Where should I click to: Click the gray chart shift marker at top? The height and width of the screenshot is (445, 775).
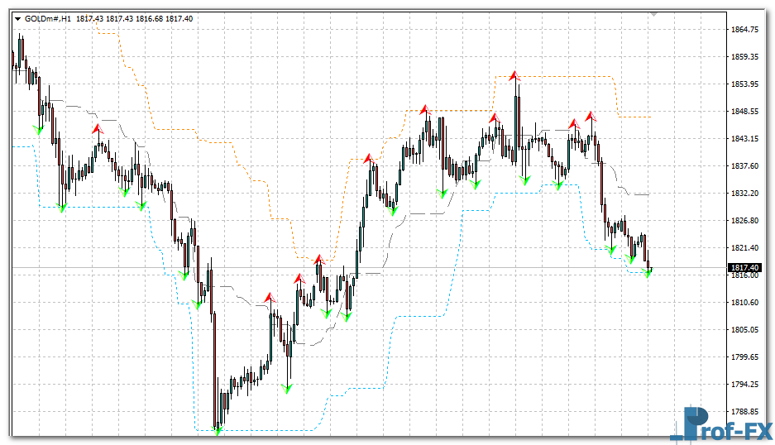653,14
